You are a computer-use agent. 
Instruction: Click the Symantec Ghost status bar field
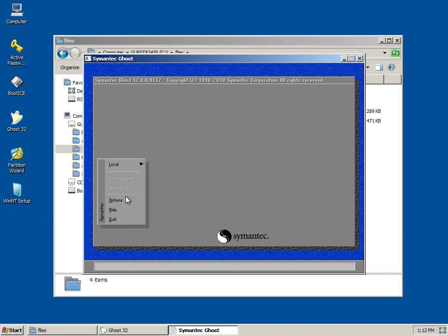click(224, 266)
